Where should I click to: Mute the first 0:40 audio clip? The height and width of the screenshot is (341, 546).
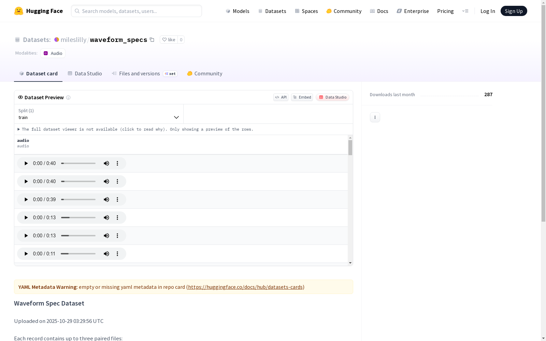click(x=106, y=163)
